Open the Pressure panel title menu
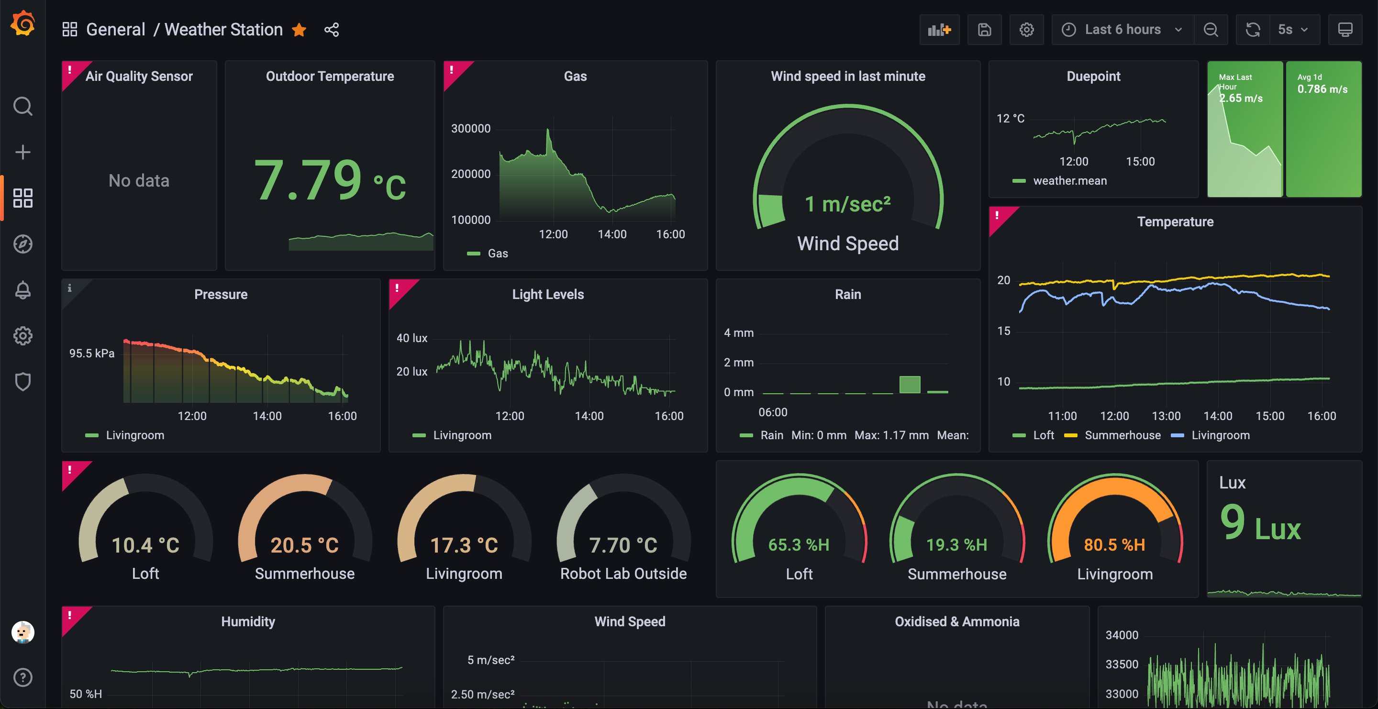The height and width of the screenshot is (709, 1378). click(221, 295)
